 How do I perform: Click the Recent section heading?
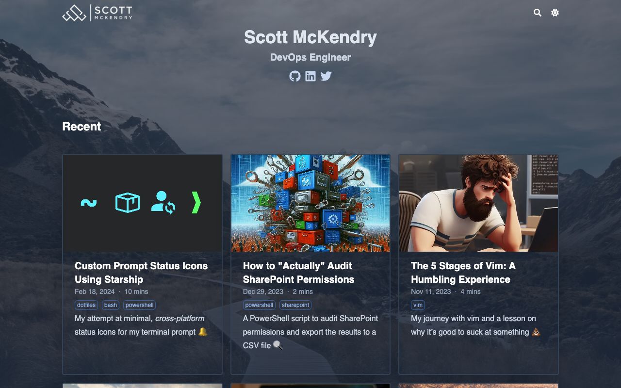[82, 127]
